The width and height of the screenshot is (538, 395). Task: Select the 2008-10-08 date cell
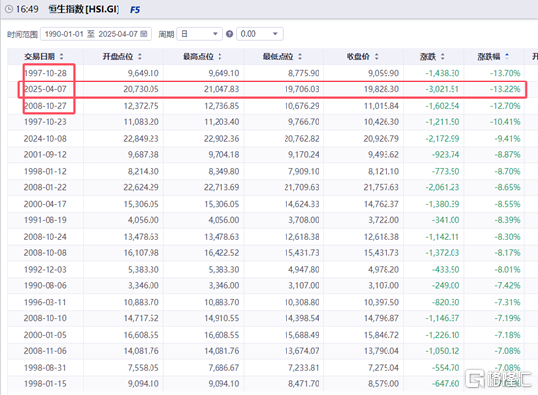tap(46, 253)
